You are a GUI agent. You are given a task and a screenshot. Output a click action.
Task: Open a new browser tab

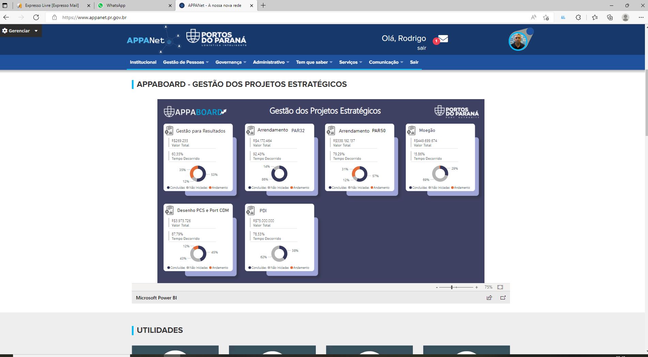pos(263,5)
